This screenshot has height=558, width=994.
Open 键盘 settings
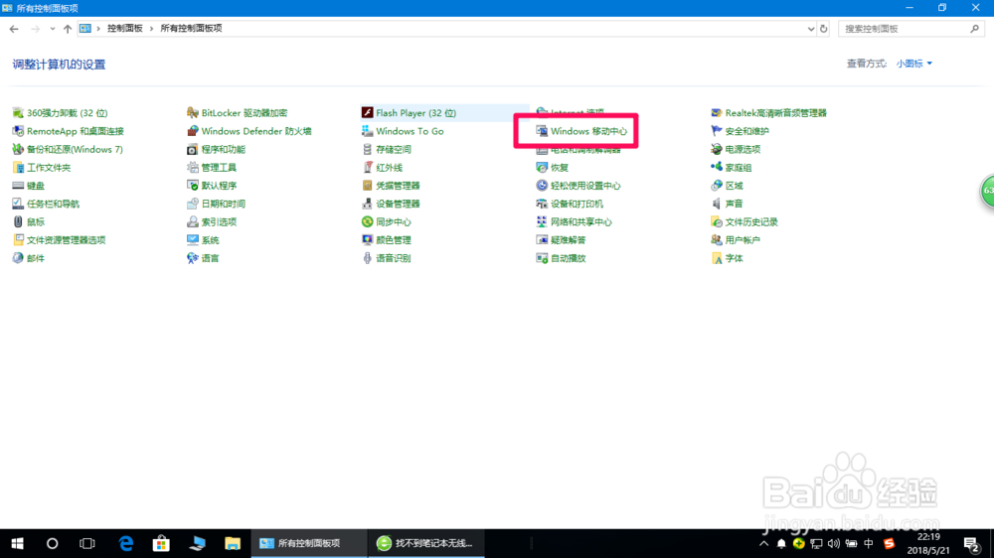[x=29, y=186]
